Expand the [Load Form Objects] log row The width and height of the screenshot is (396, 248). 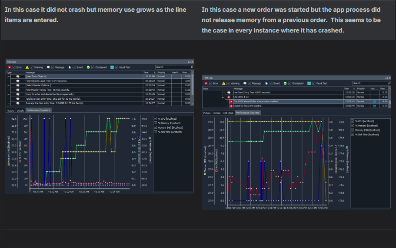click(8, 76)
